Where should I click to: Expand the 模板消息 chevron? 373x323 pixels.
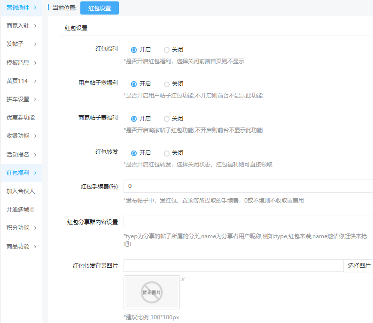coord(35,63)
